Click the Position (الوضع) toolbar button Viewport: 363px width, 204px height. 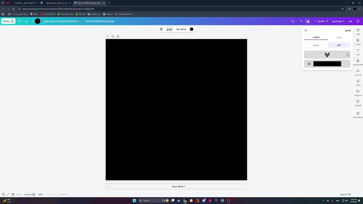click(169, 29)
